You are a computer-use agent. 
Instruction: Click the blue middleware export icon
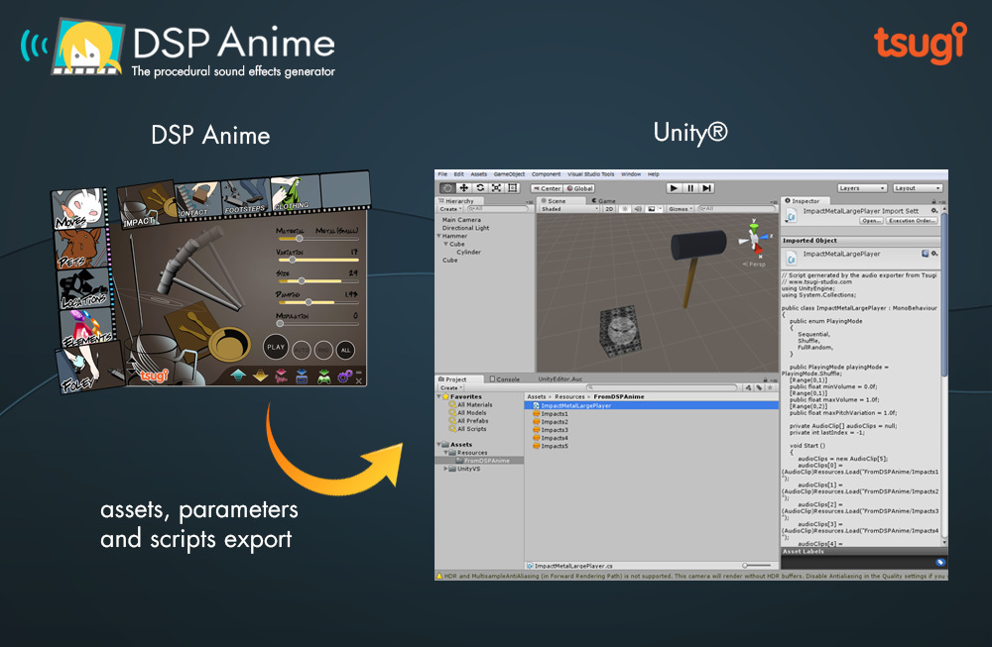302,377
